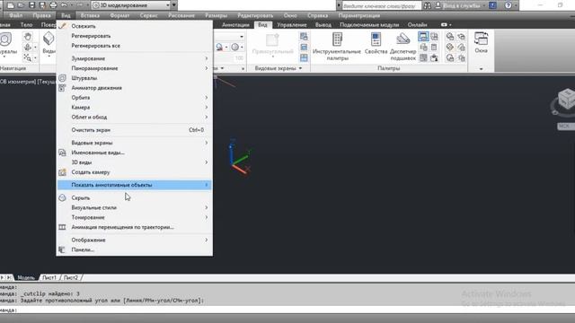Switch to the Лист2 layout tab
This screenshot has height=323, width=575.
coord(71,277)
